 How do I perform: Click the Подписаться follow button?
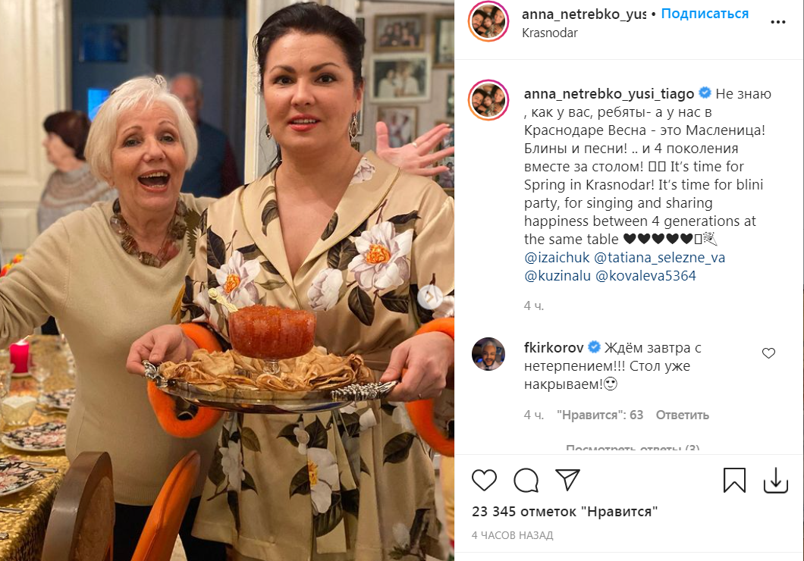(x=705, y=14)
